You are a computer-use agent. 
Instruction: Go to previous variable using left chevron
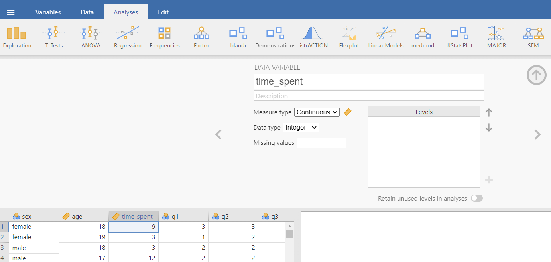tap(218, 135)
